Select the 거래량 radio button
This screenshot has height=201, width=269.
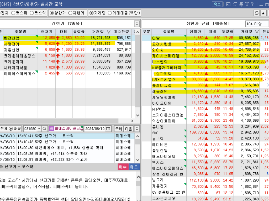pyautogui.click(x=91, y=13)
